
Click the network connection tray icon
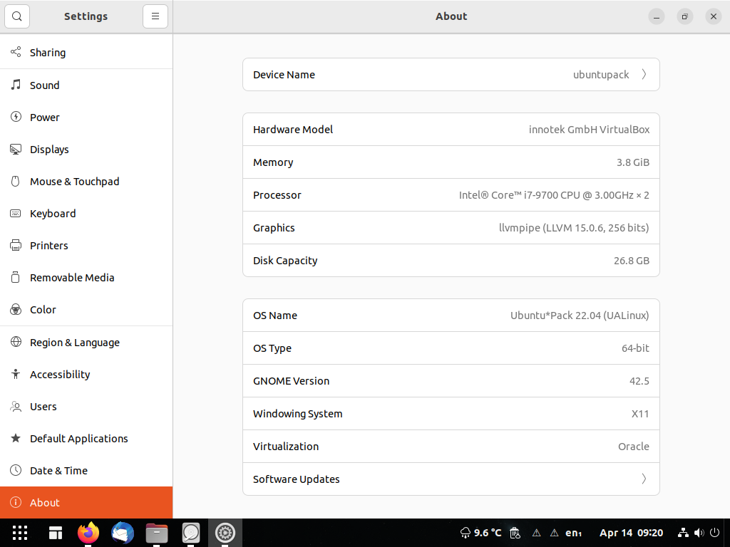click(x=683, y=533)
